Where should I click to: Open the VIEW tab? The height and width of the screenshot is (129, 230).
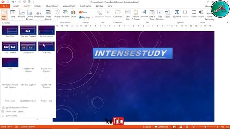coord(110,6)
